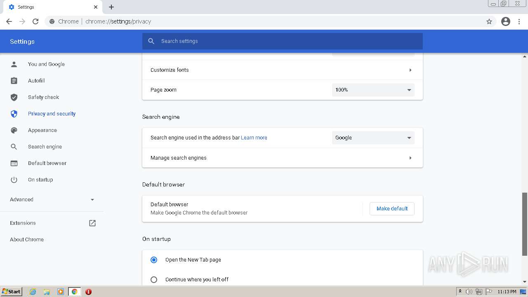Open file explorer from the taskbar
The width and height of the screenshot is (528, 297).
(47, 292)
